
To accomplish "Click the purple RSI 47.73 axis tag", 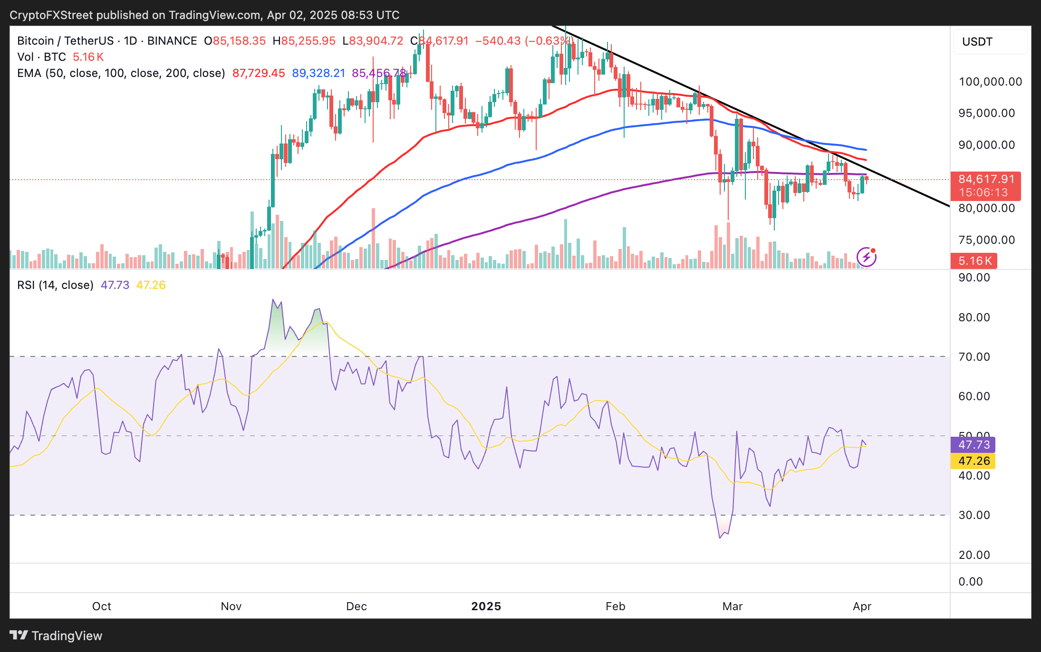I will coord(974,445).
